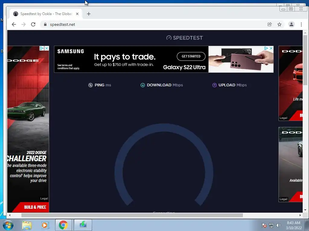Screen dimensions: 309x231
Task: Click the green-arrow installer taskbar icon
Action: pos(83,225)
